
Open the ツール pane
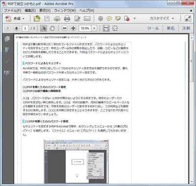coord(153,28)
